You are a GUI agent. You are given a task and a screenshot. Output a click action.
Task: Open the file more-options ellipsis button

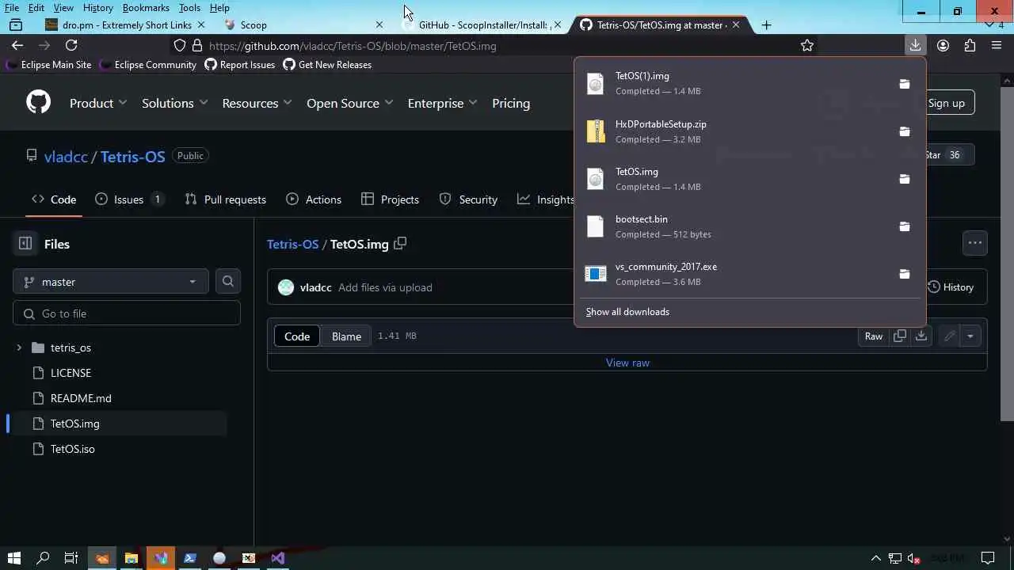[x=975, y=243]
